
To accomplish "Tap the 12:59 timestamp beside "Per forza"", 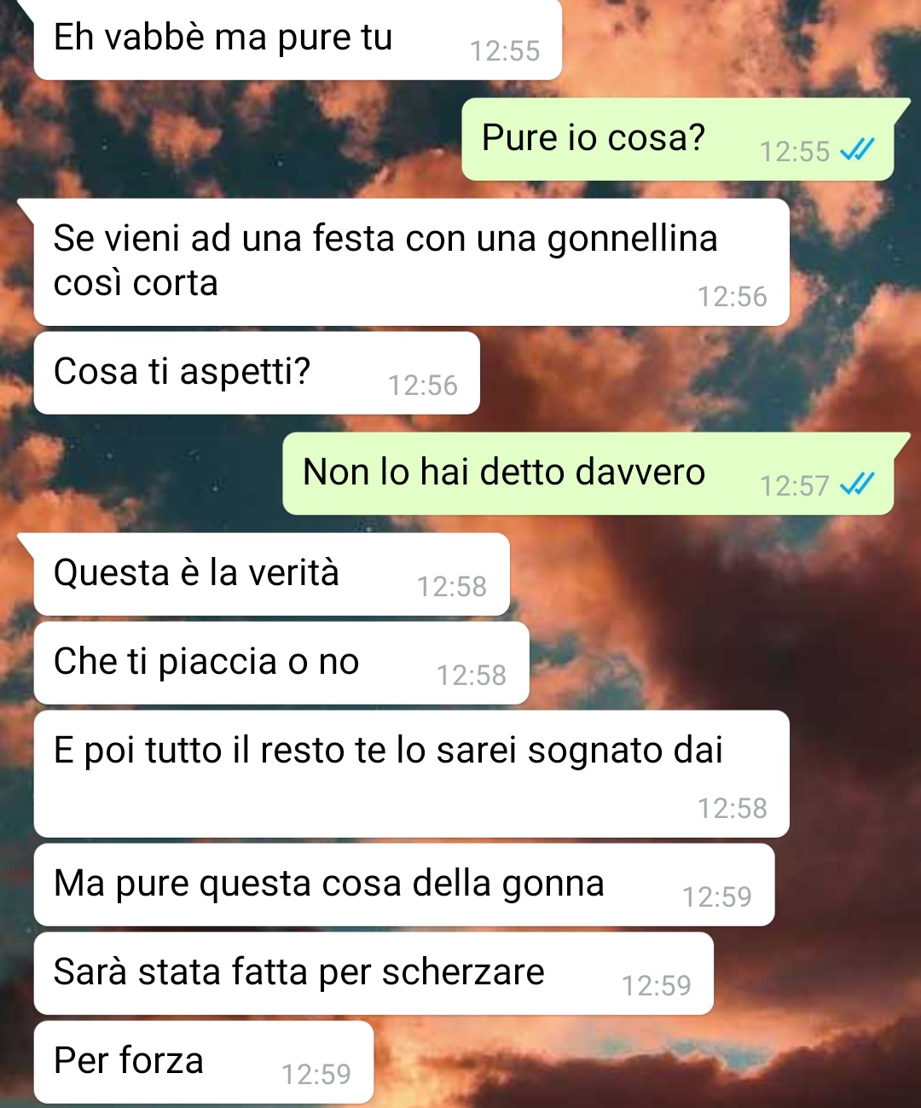I will point(316,1075).
